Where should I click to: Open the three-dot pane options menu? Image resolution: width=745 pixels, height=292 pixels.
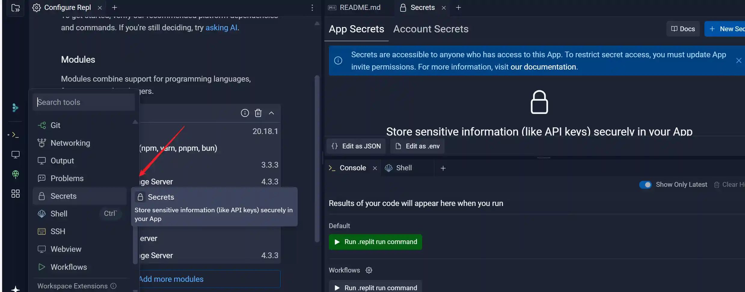(x=312, y=8)
